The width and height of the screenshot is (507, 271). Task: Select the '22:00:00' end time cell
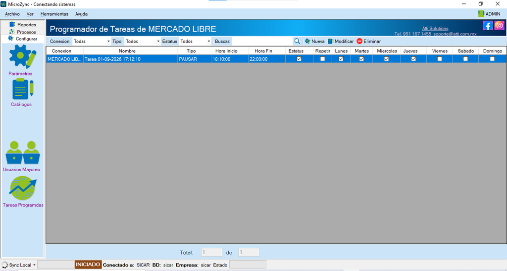click(x=267, y=59)
